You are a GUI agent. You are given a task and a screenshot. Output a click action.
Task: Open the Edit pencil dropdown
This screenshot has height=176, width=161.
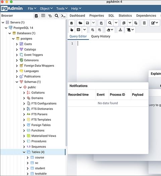155,23
